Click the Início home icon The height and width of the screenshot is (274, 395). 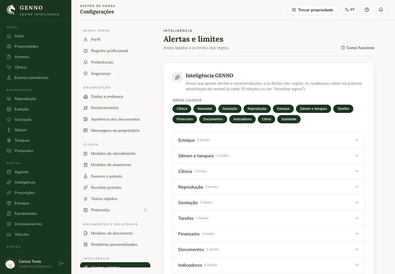point(9,36)
